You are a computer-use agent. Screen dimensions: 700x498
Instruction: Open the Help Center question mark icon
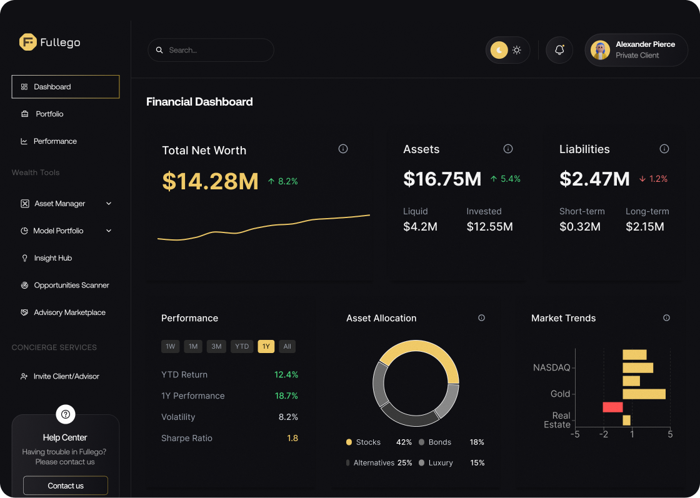[66, 414]
